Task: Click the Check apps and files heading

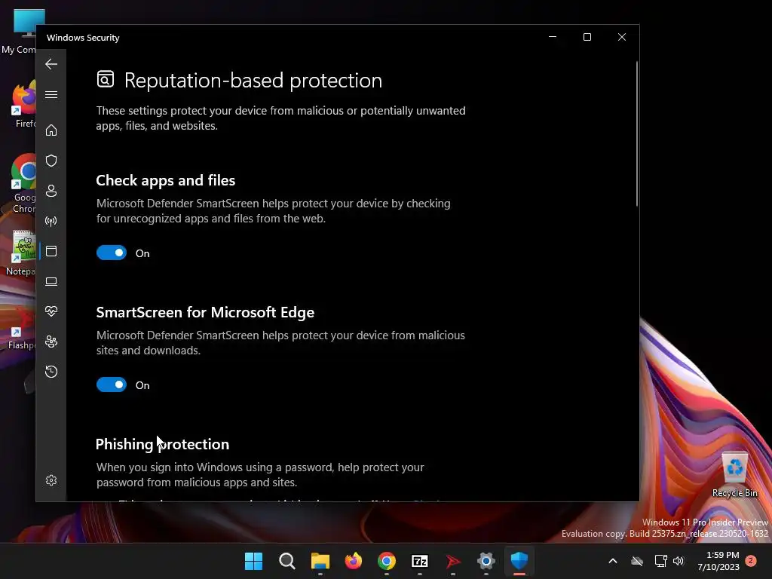Action: 165,180
